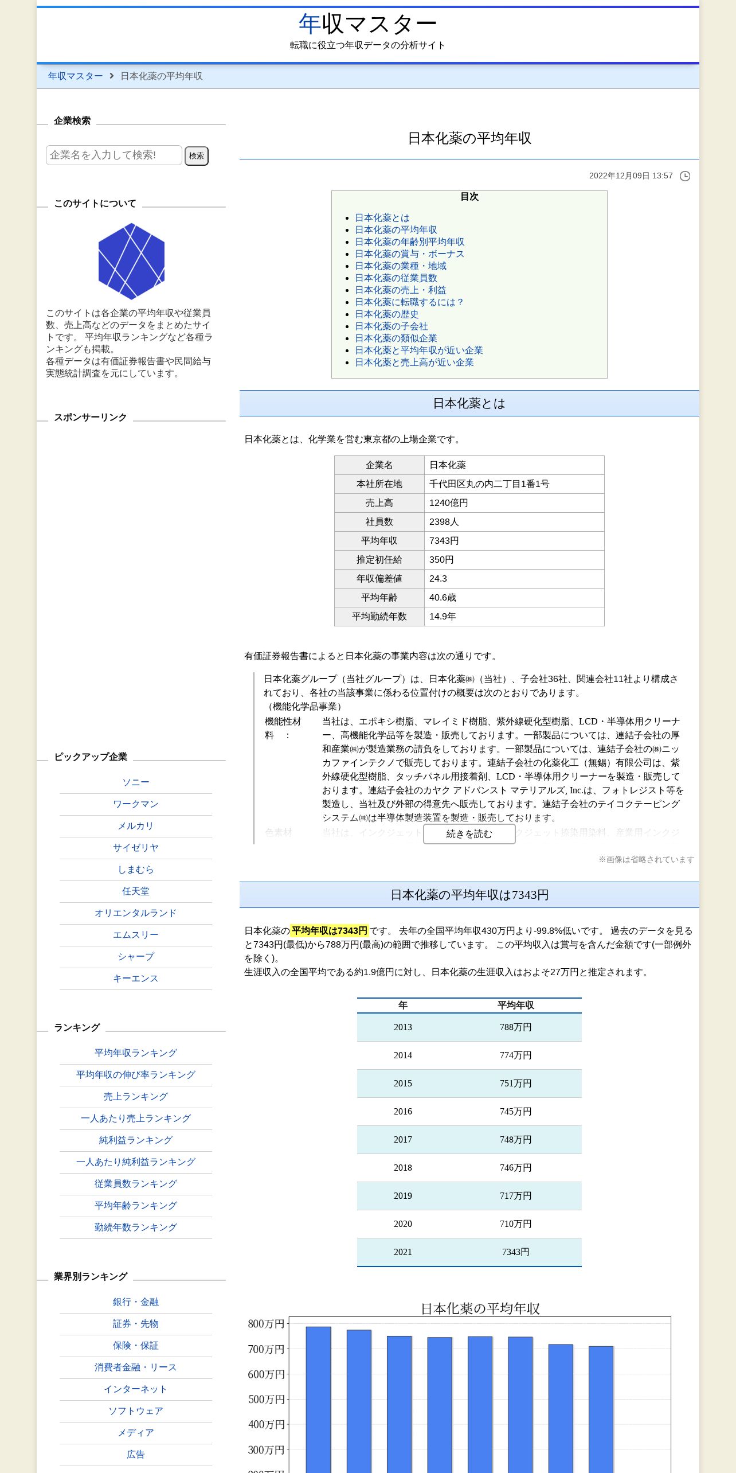Viewport: 736px width, 1473px height.
Task: Click the 350円 estimated starting salary value
Action: click(441, 560)
